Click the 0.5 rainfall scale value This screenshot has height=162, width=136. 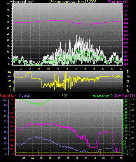[12, 131]
